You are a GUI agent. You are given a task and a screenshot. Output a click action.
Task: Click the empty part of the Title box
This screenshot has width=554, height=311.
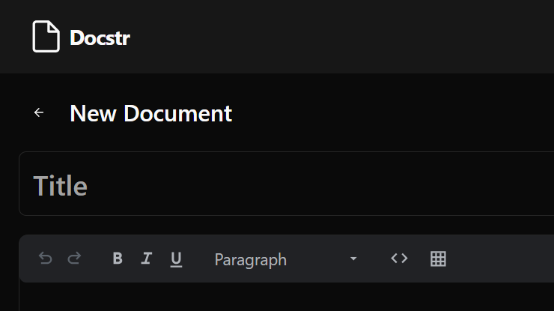(x=318, y=184)
